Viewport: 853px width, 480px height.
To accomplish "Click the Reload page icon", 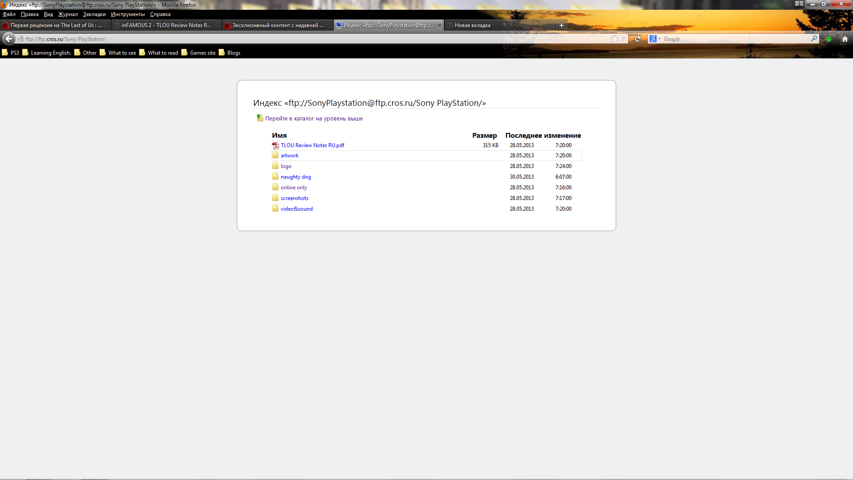I will click(638, 39).
